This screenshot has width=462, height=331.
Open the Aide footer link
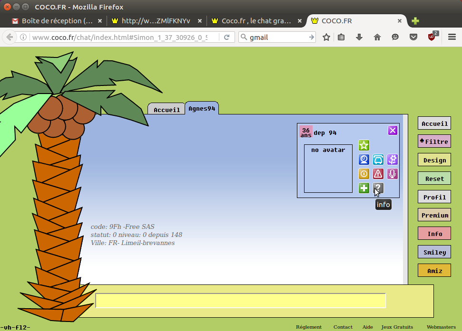(x=367, y=327)
